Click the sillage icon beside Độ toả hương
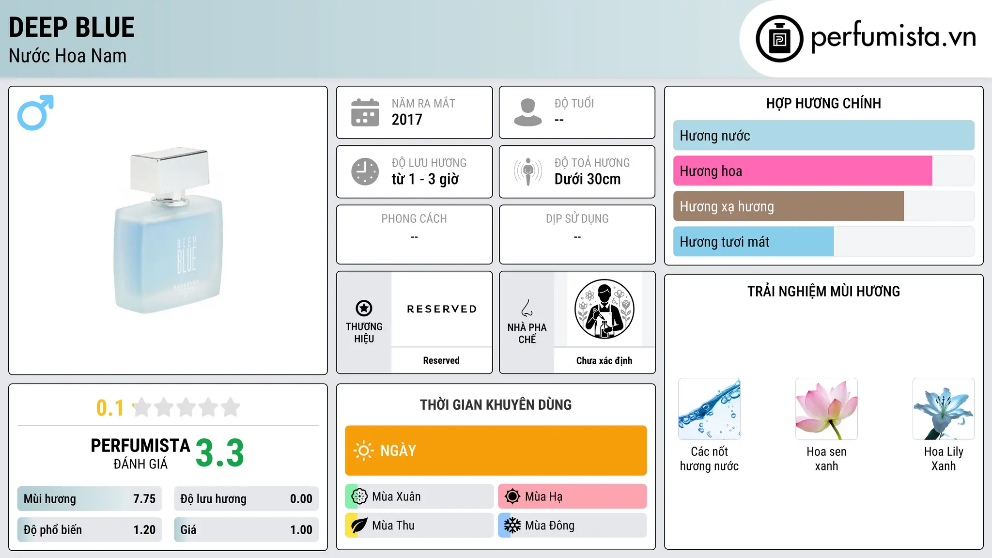 point(528,171)
